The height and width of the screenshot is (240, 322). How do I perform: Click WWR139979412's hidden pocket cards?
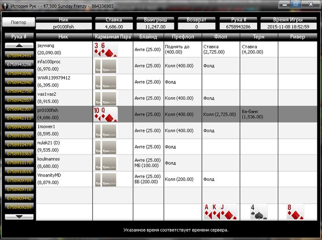[x=105, y=82]
